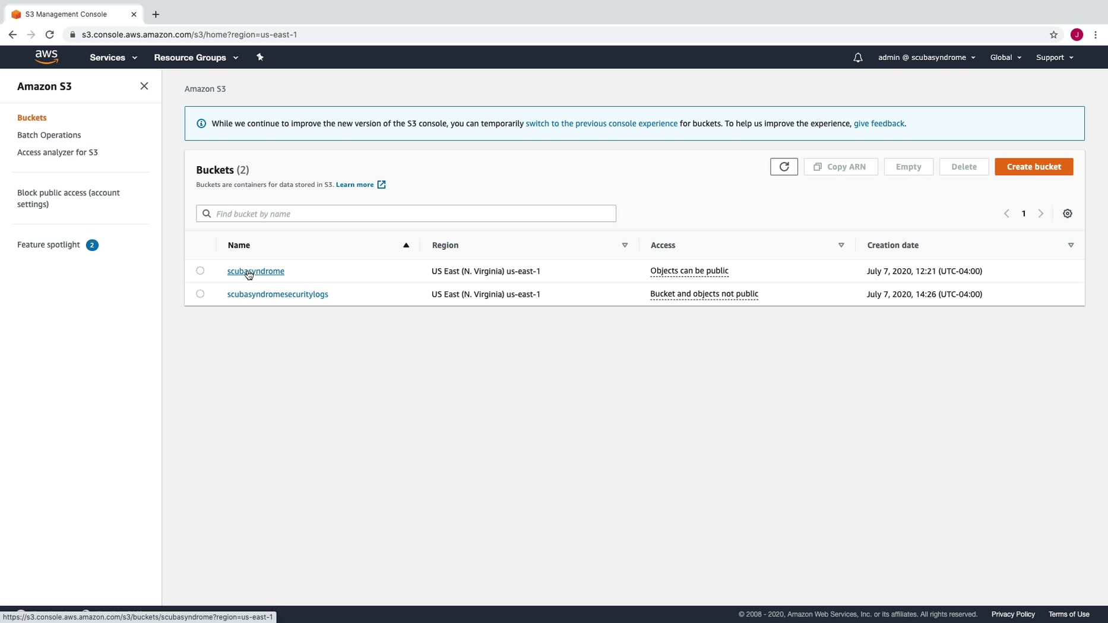Go to next page of buckets
Image resolution: width=1108 pixels, height=623 pixels.
point(1041,214)
